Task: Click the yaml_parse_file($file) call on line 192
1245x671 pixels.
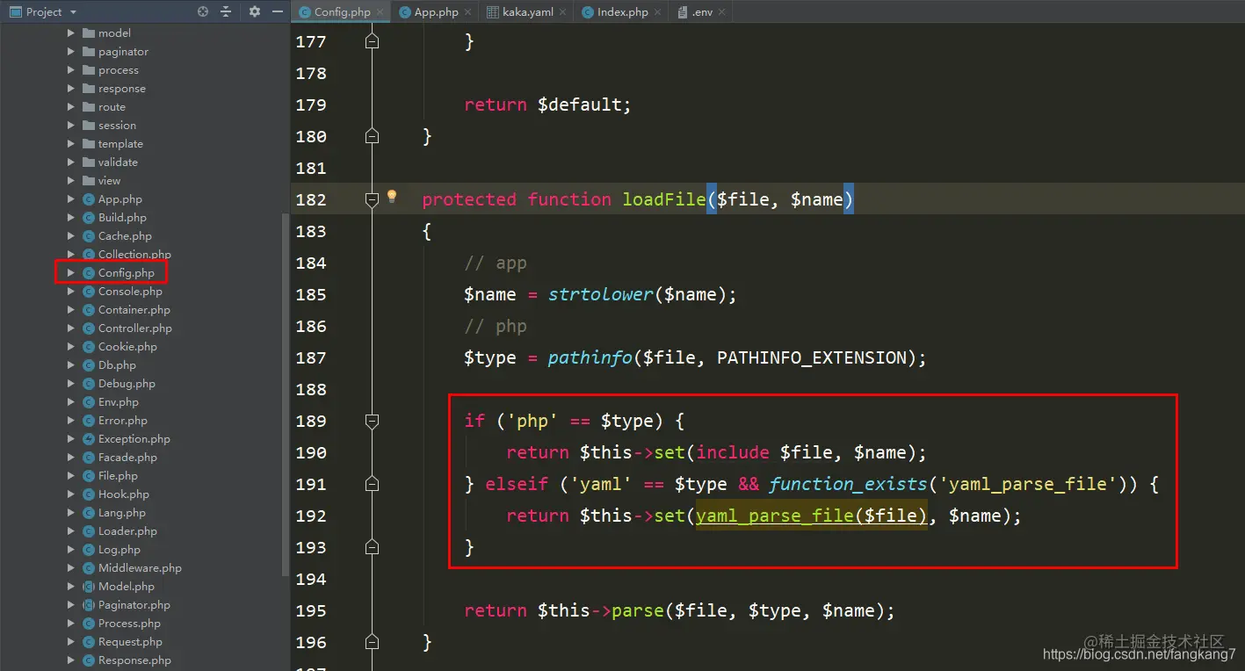Action: (811, 516)
